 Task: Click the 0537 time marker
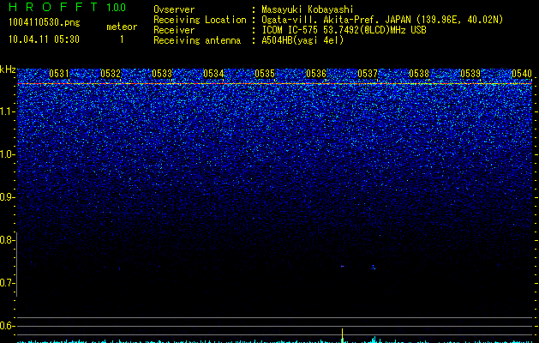coord(368,73)
